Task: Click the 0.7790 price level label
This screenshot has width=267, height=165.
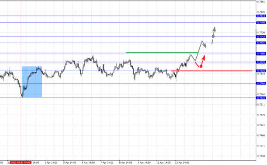Action: pyautogui.click(x=261, y=23)
